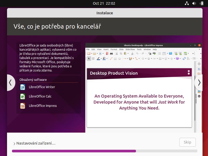Run spell check via the ABC icon
Viewport: 208px width, 156px height.
[154, 53]
